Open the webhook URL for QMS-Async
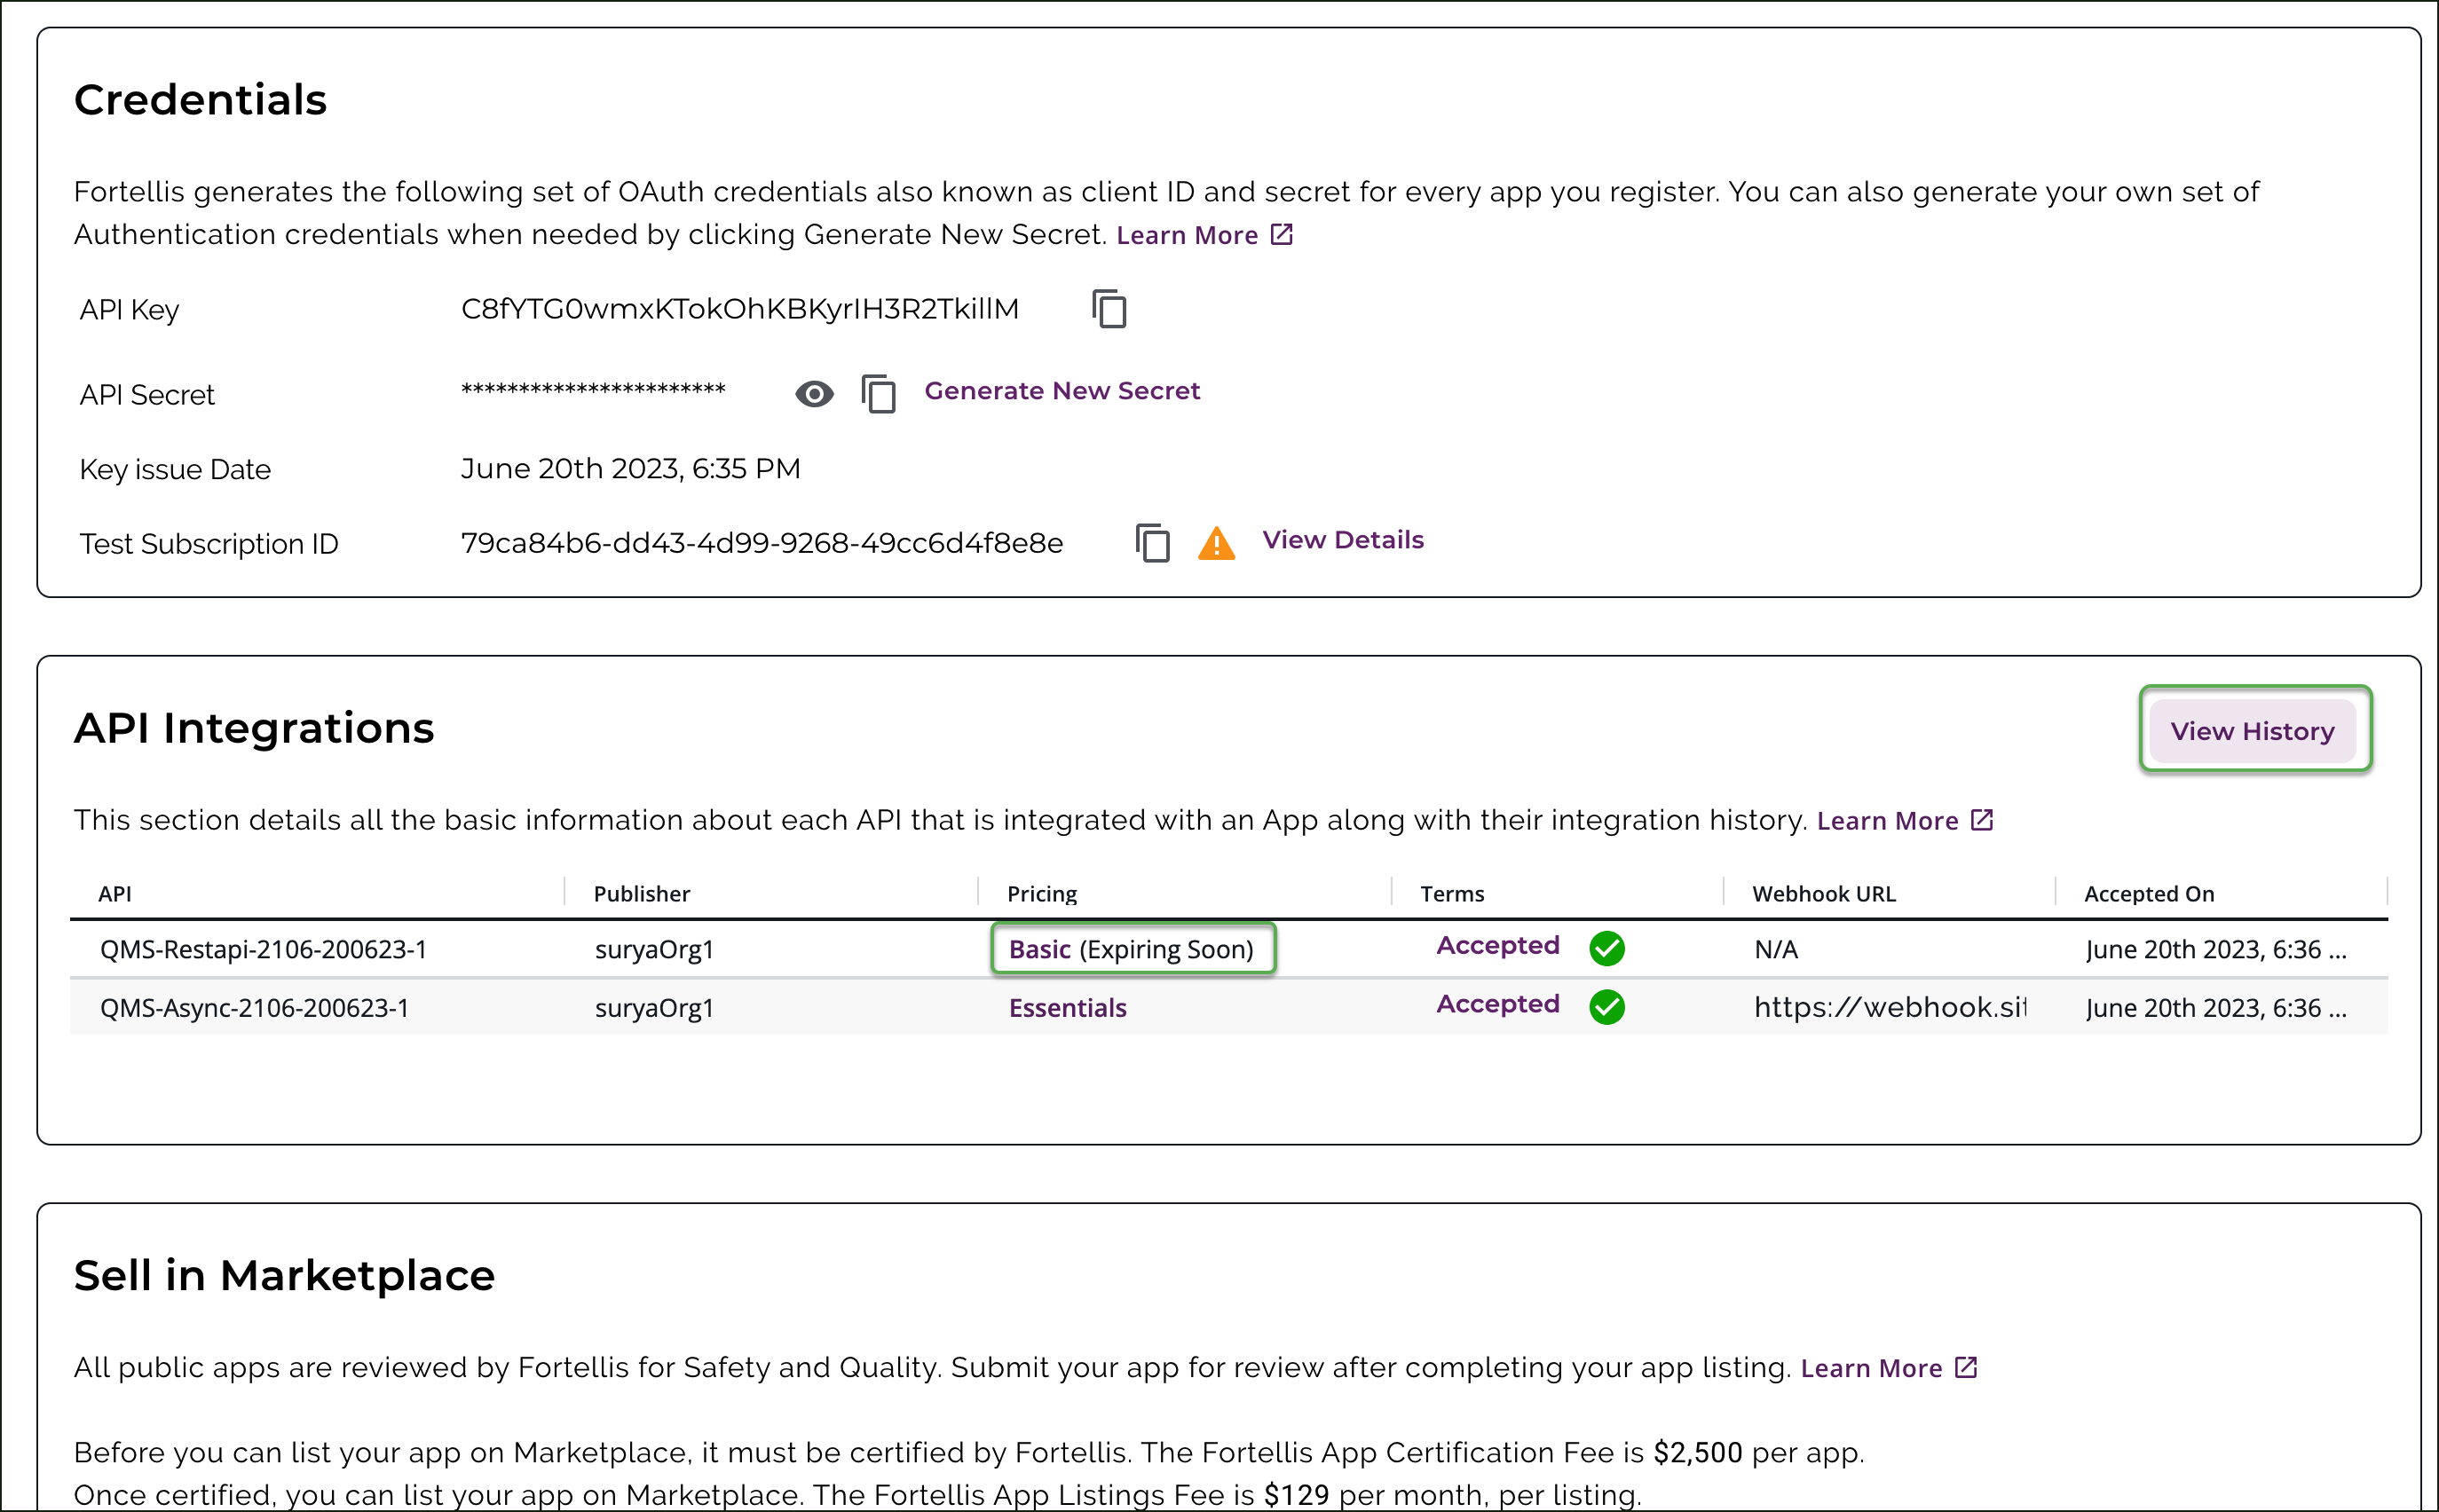 [x=1890, y=1007]
